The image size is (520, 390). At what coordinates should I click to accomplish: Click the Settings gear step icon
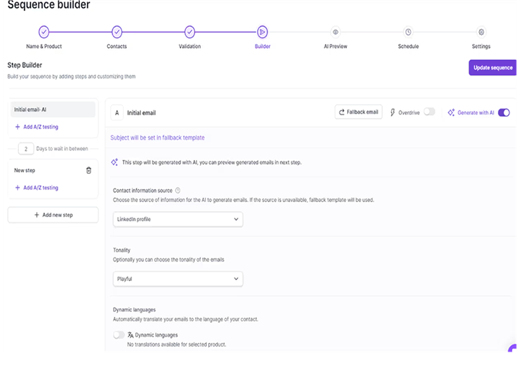481,32
